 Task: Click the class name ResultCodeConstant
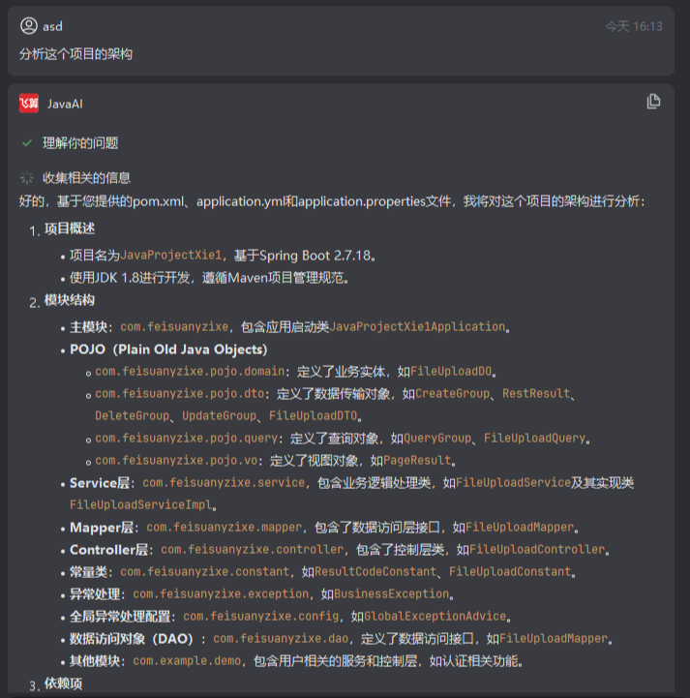pyautogui.click(x=375, y=571)
